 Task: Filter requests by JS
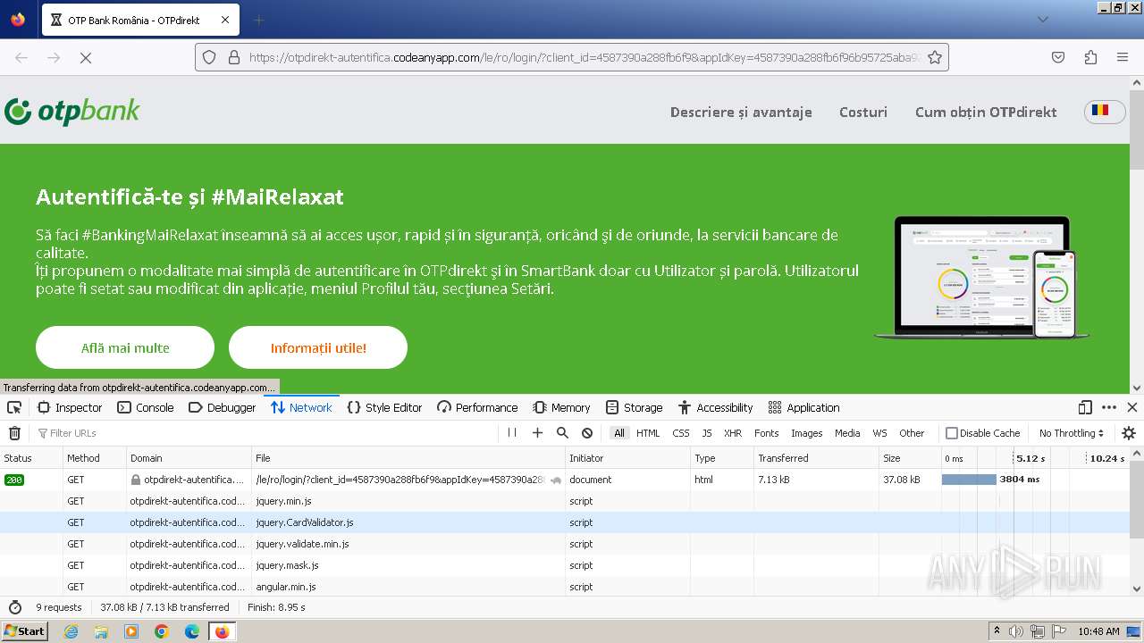707,433
